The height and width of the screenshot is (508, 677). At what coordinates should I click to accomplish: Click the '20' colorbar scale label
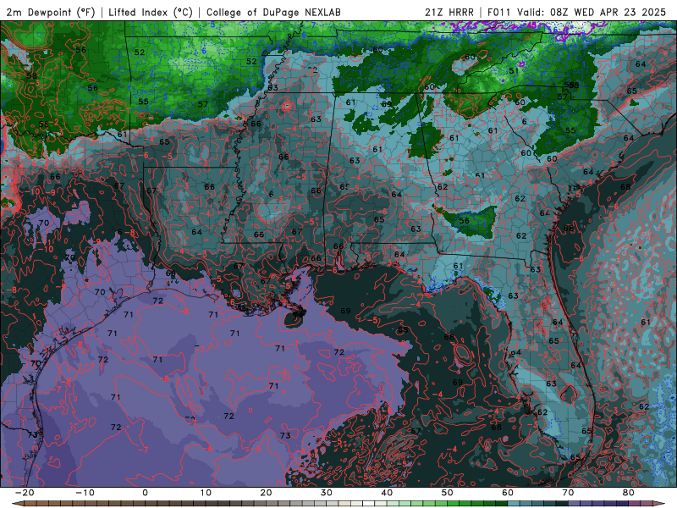pos(266,493)
